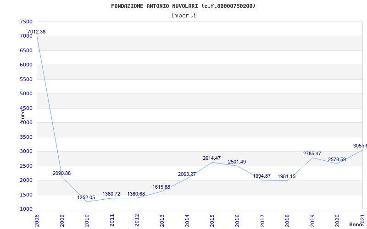Click the 7500 y-axis tick label
This screenshot has height=229, width=367.
[x=26, y=22]
